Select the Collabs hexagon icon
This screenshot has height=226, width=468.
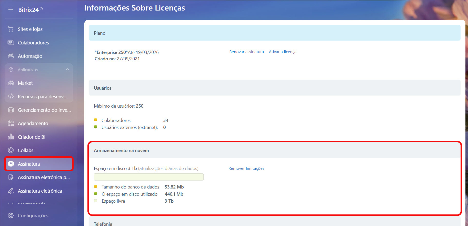[11, 150]
